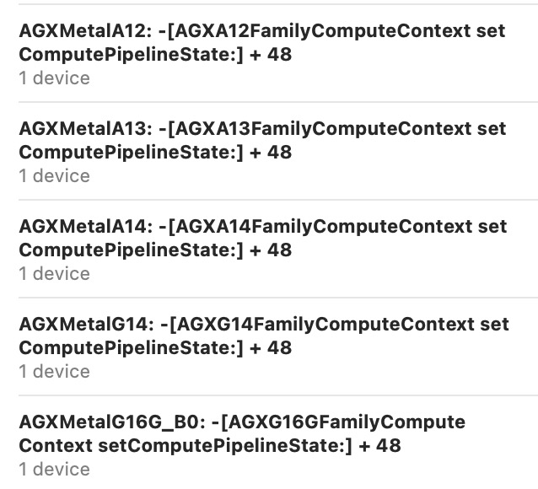Click "1 device" under the AGXMetalA13 entry

tap(54, 176)
